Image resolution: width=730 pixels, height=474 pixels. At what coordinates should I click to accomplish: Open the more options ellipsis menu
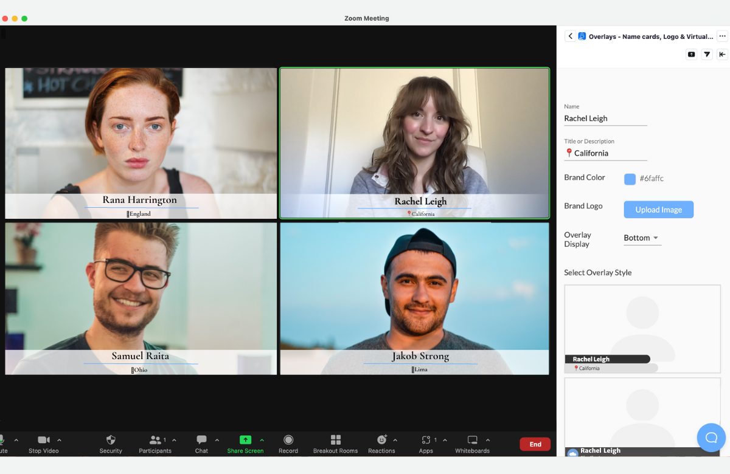click(722, 36)
